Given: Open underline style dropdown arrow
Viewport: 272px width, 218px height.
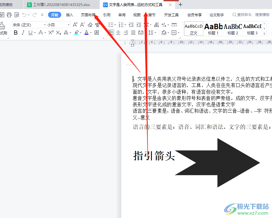Looking at the screenshot, I should point(35,33).
